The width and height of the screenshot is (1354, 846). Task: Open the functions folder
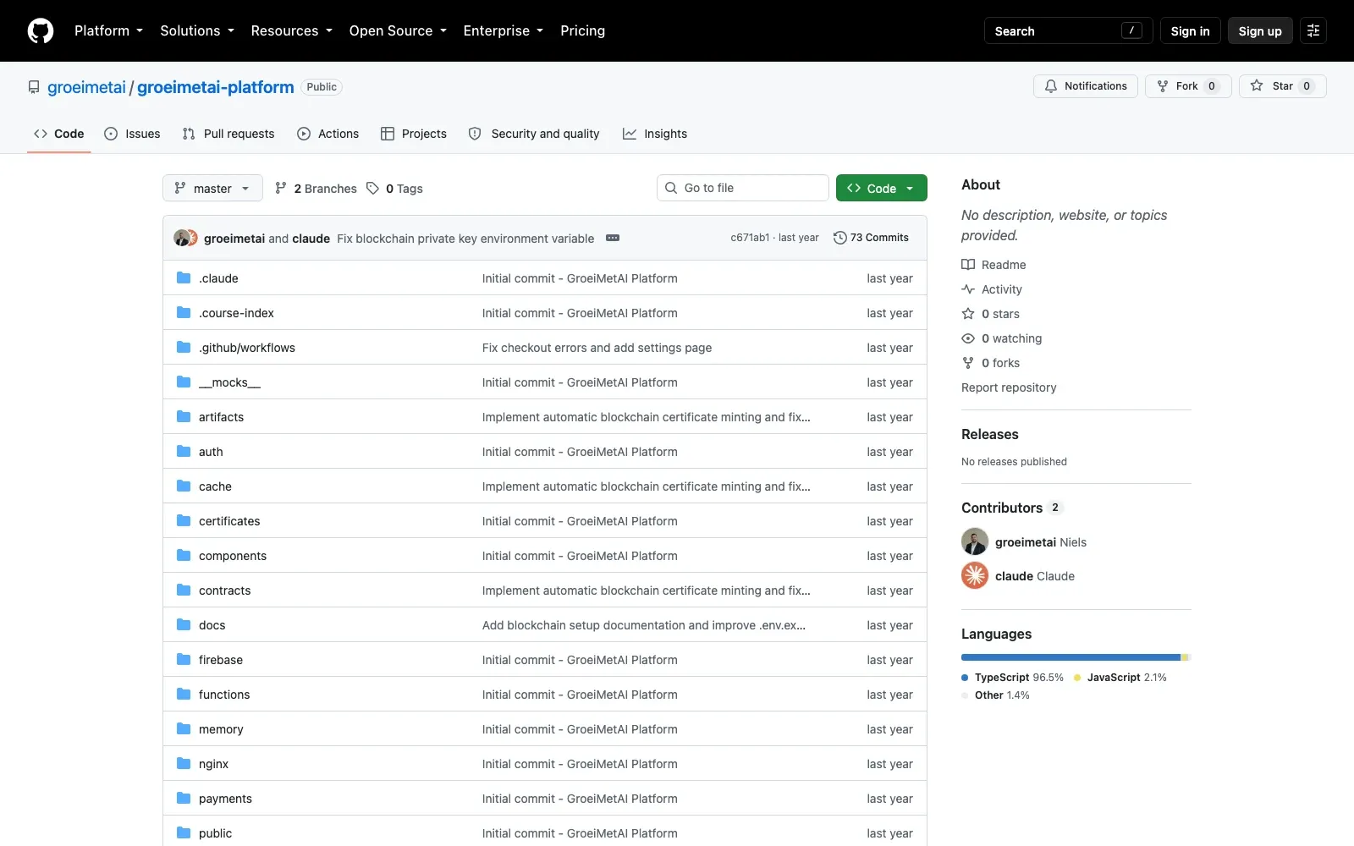pos(224,695)
